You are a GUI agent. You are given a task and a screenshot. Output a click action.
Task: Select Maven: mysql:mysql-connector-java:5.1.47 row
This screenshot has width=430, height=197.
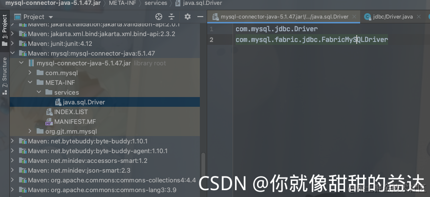pos(105,53)
